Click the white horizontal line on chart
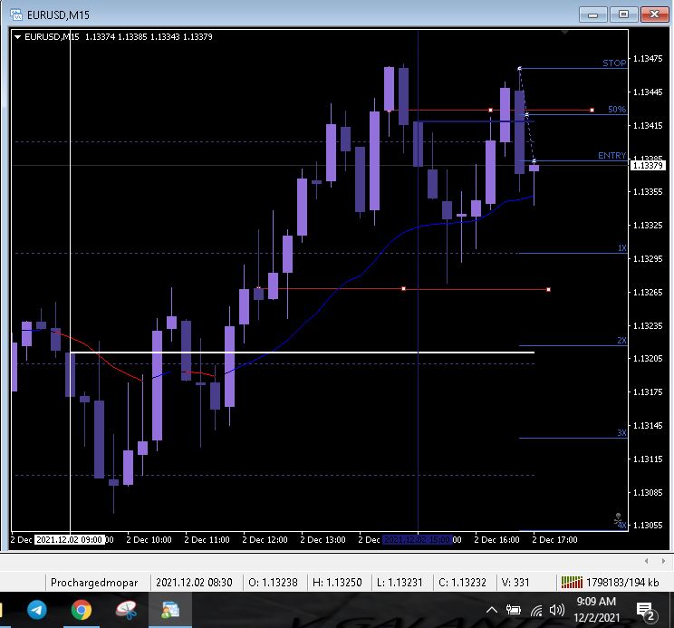 [x=303, y=353]
